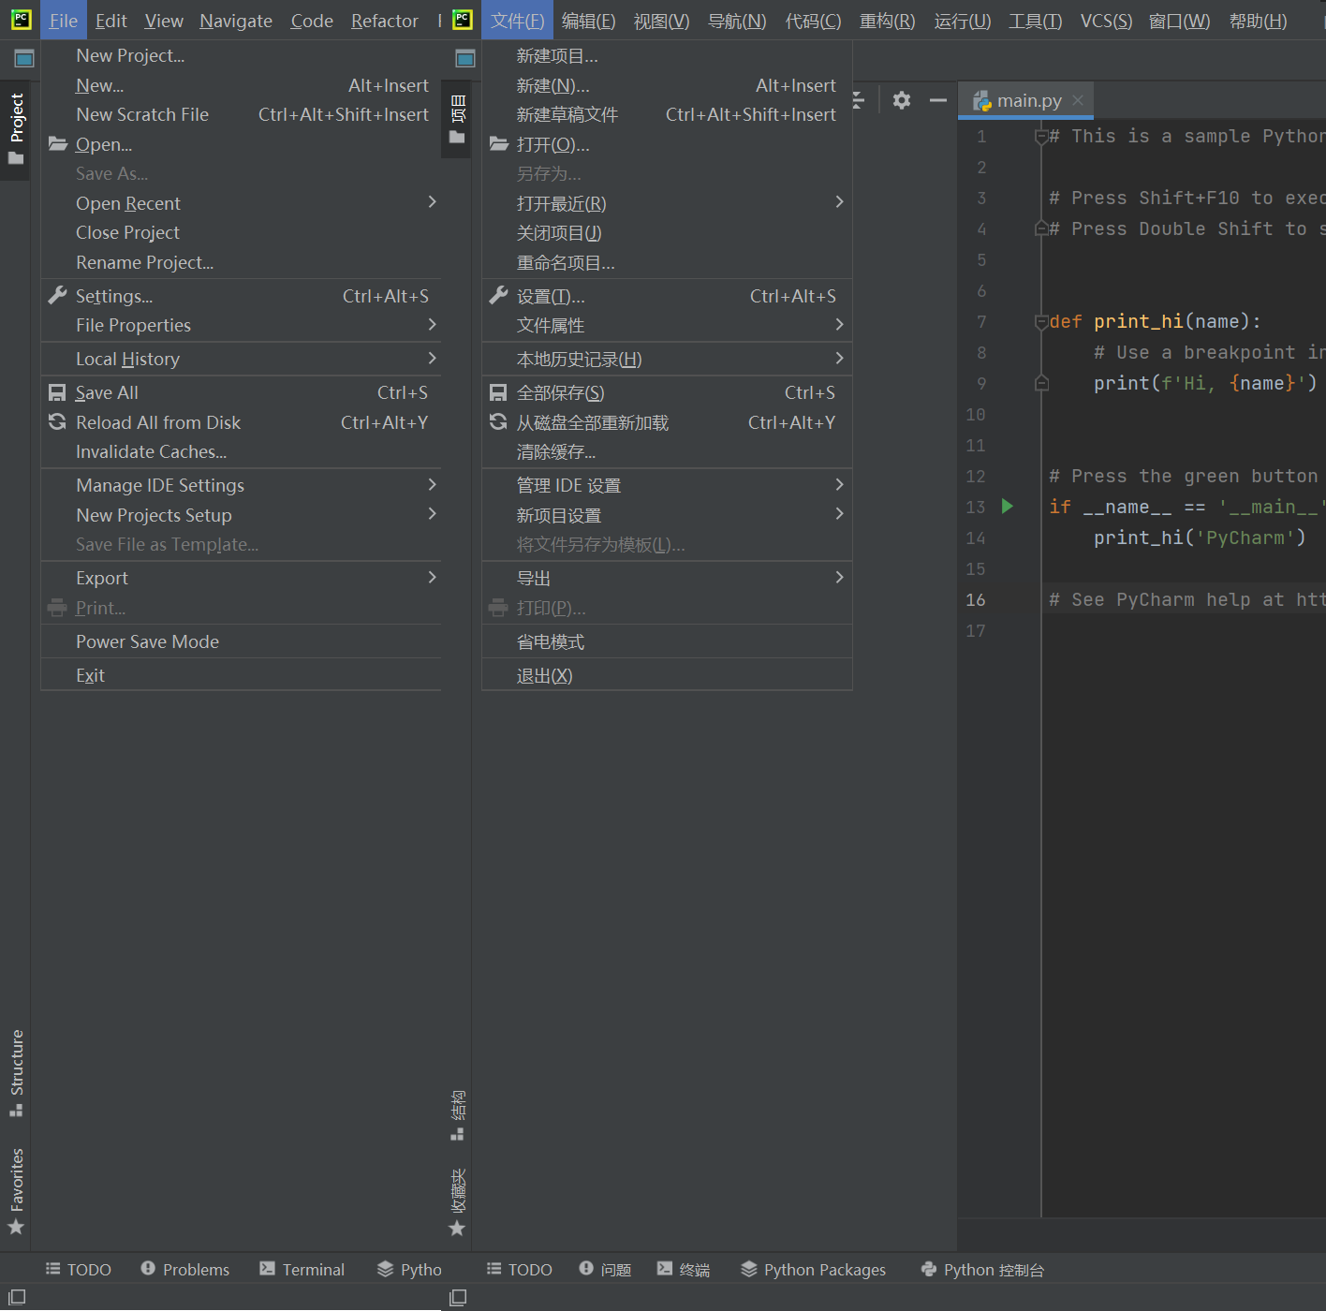Viewport: 1326px width, 1311px height.
Task: Collapse the def print_hi fold marker
Action: [1040, 322]
